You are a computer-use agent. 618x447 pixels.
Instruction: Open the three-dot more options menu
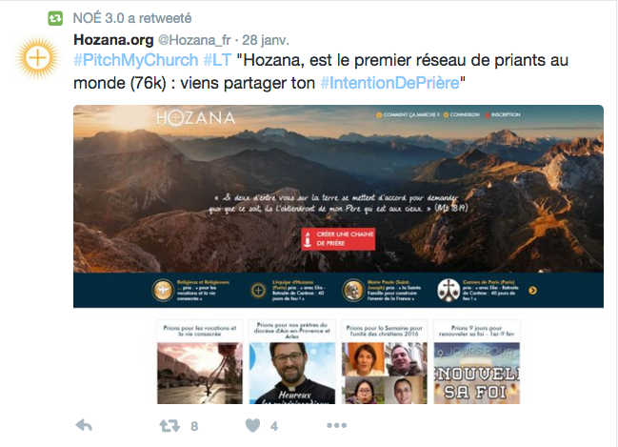pos(336,425)
